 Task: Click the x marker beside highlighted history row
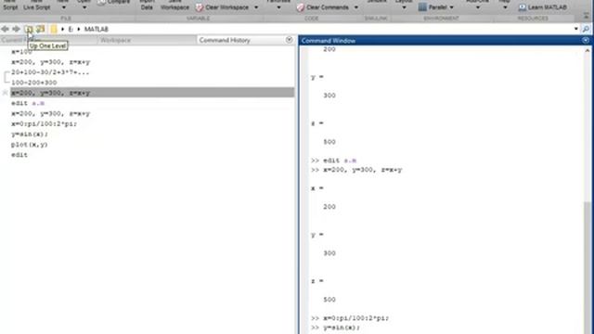5,93
